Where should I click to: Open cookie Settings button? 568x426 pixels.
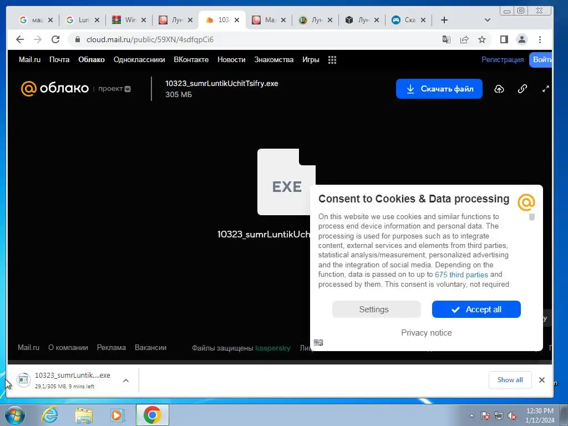coord(377,310)
